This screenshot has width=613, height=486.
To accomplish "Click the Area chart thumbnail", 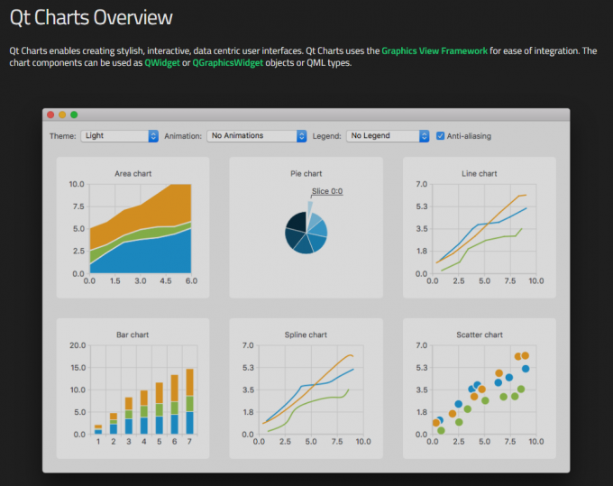I will click(x=133, y=227).
